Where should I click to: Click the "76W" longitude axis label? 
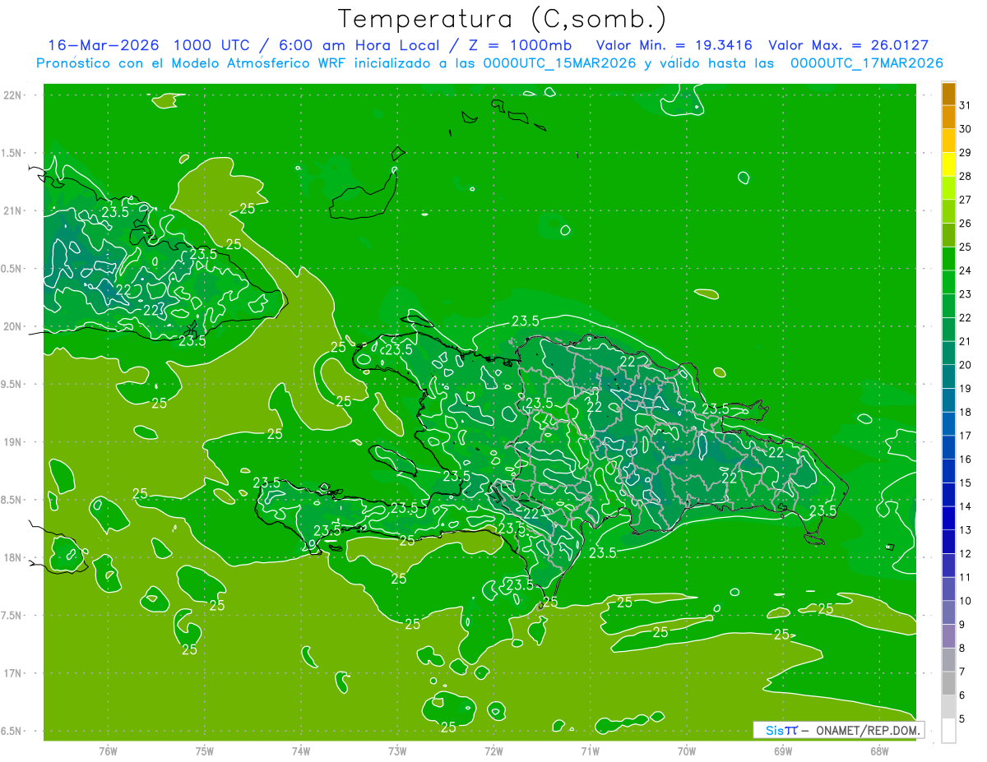point(108,750)
